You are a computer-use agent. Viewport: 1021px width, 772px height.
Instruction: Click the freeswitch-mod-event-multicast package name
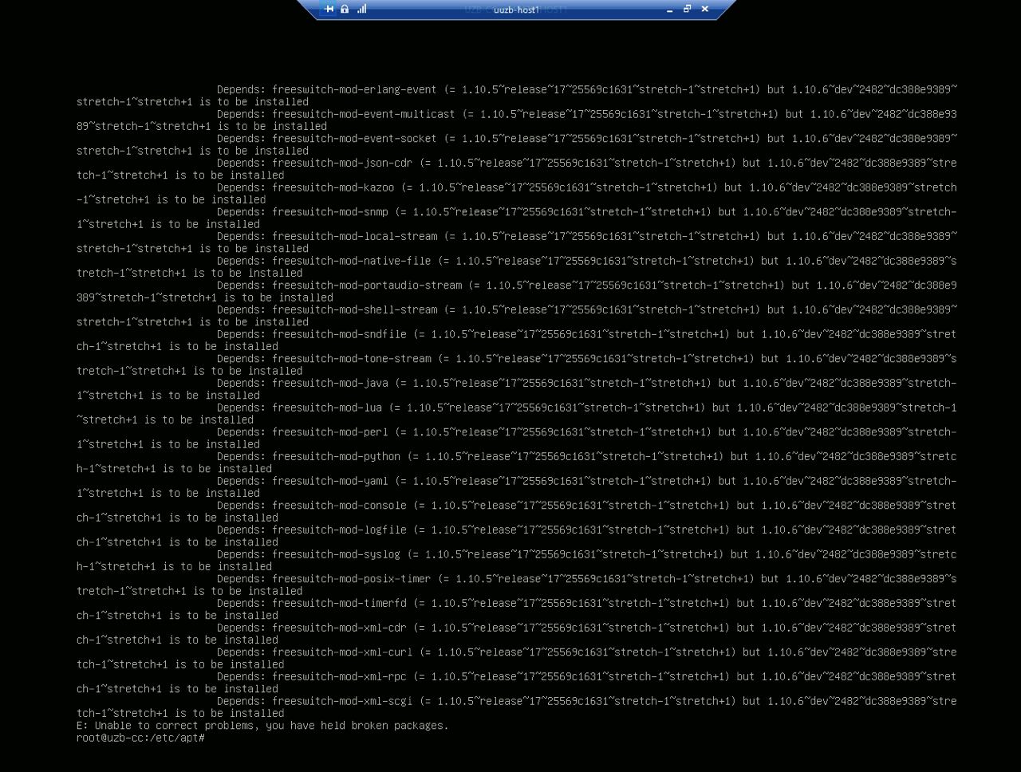tap(364, 114)
